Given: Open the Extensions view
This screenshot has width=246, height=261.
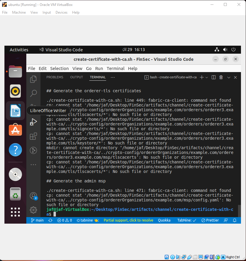Looking at the screenshot, I should tap(33, 136).
